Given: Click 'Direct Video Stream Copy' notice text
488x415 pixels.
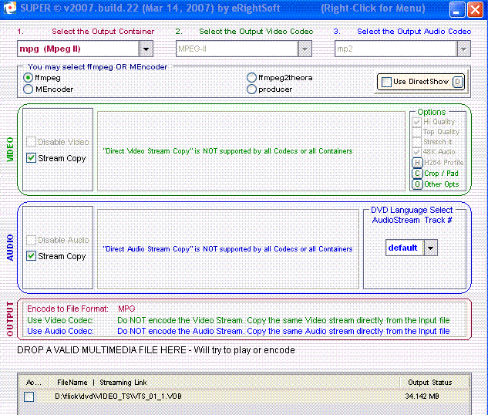Looking at the screenshot, I should point(227,151).
